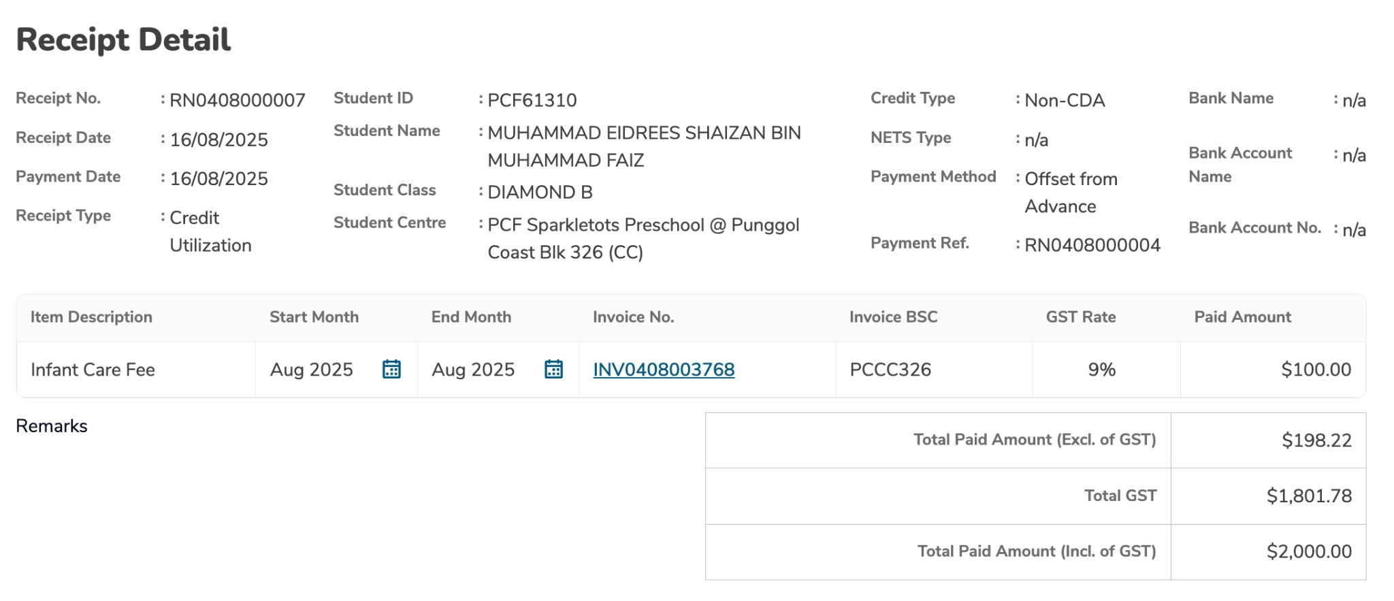
Task: Open the Start Month calendar picker
Action: click(x=391, y=370)
